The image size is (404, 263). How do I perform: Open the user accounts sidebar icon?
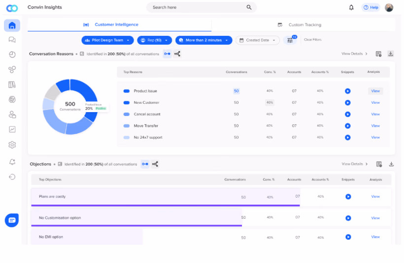pyautogui.click(x=12, y=115)
